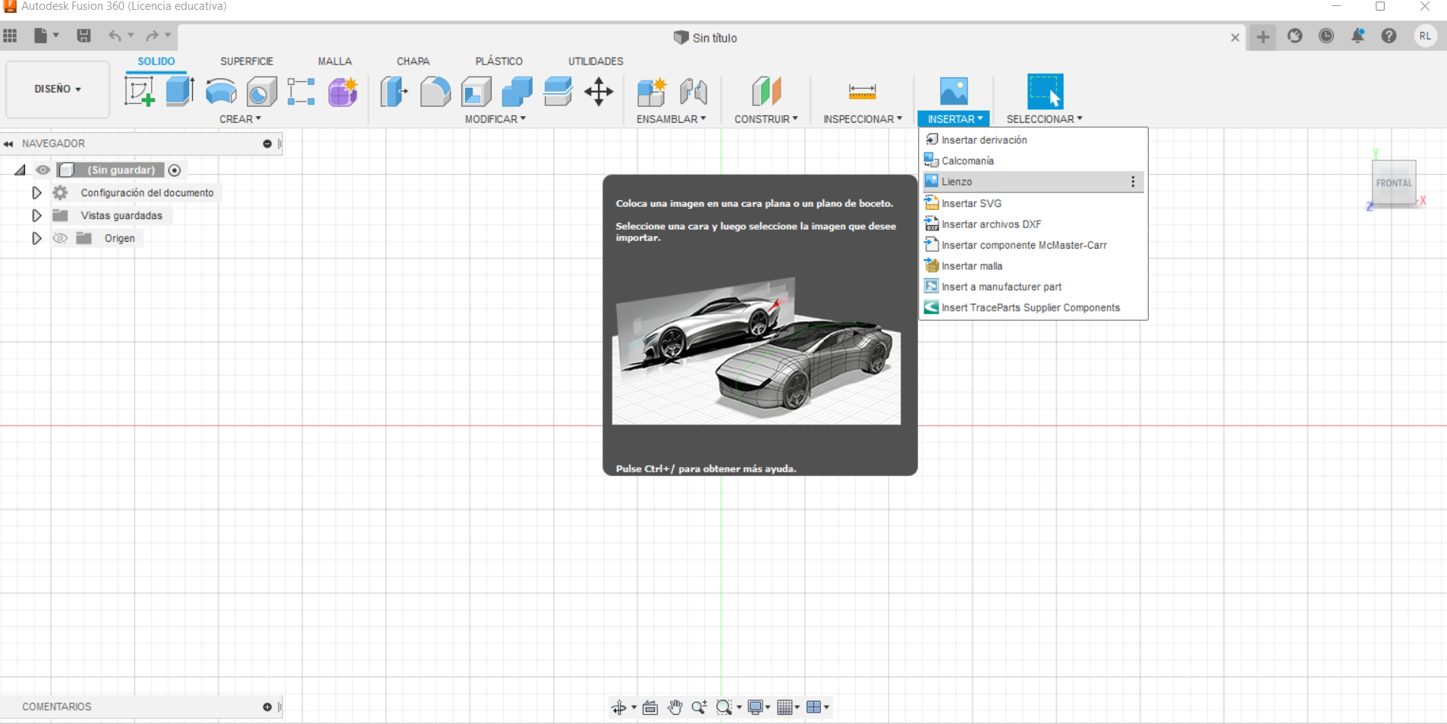Click the Create Sketch tool icon
This screenshot has height=724, width=1447.
coord(140,92)
